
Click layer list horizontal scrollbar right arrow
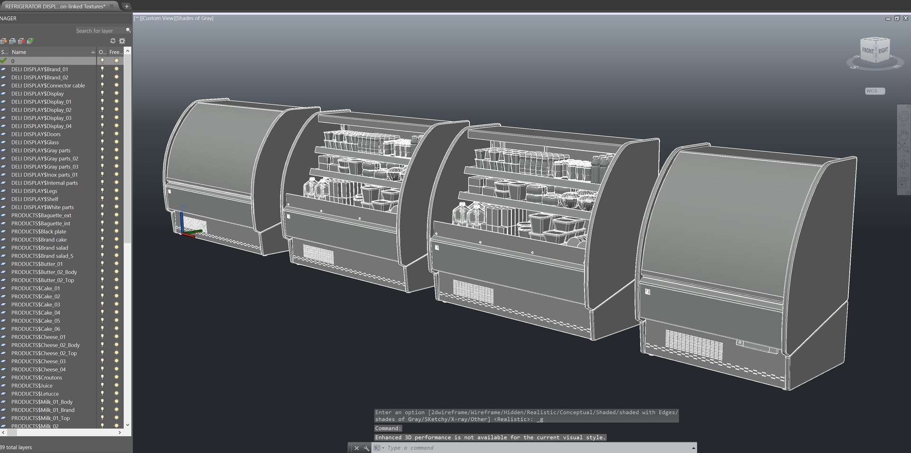click(x=120, y=432)
